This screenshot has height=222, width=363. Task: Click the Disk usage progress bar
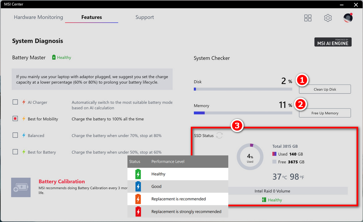point(243,89)
